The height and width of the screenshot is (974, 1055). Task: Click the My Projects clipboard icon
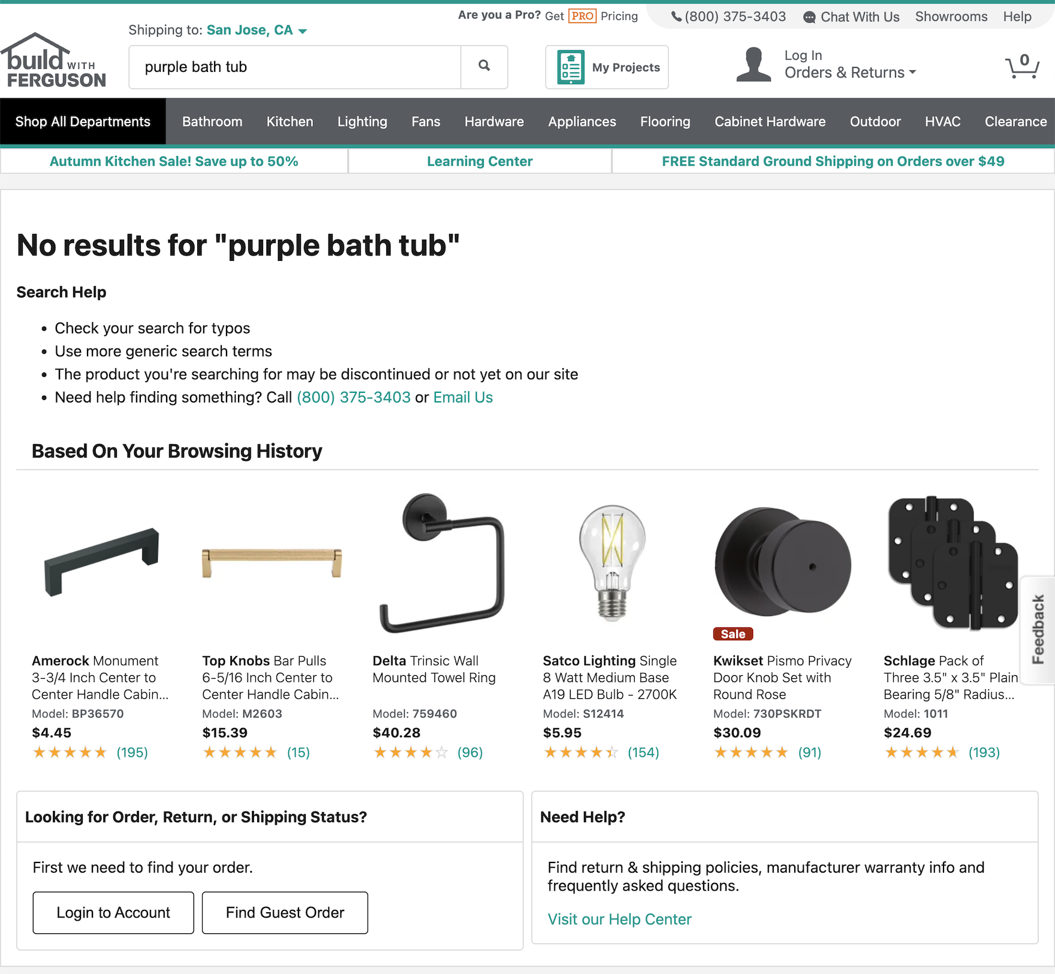click(571, 67)
